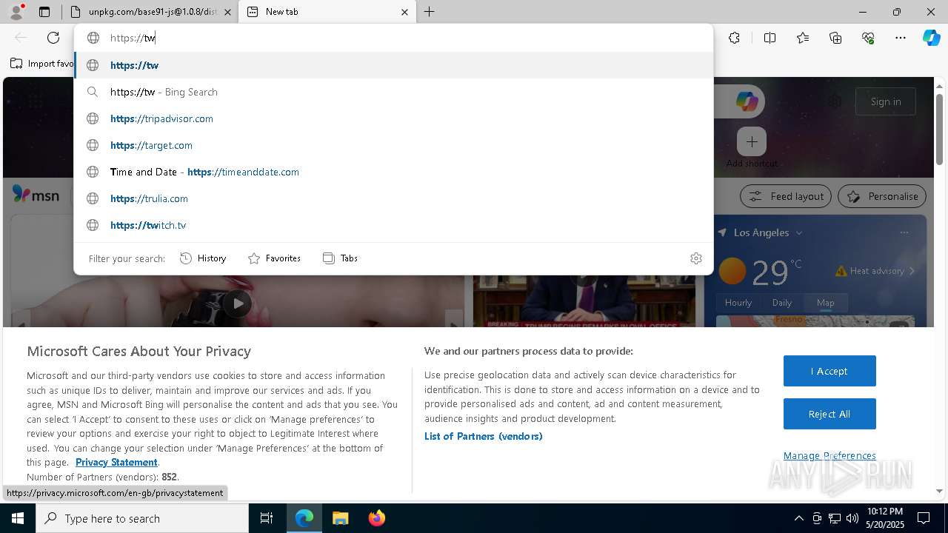
Task: Choose the https://tw suggestion
Action: click(393, 65)
